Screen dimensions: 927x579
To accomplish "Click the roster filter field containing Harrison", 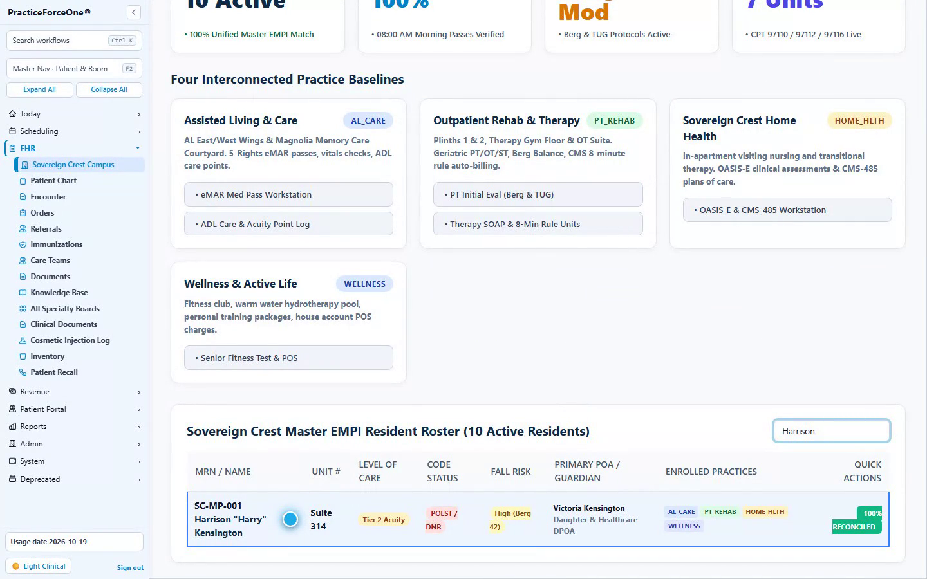I will coord(832,431).
